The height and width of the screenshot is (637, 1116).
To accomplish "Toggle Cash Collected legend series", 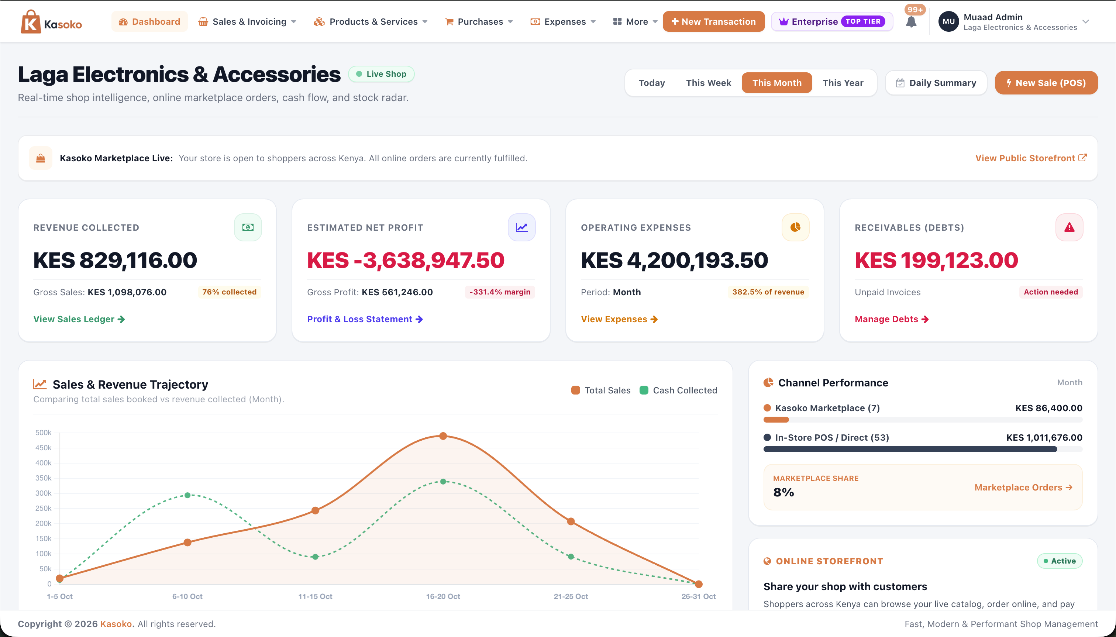I will tap(678, 390).
